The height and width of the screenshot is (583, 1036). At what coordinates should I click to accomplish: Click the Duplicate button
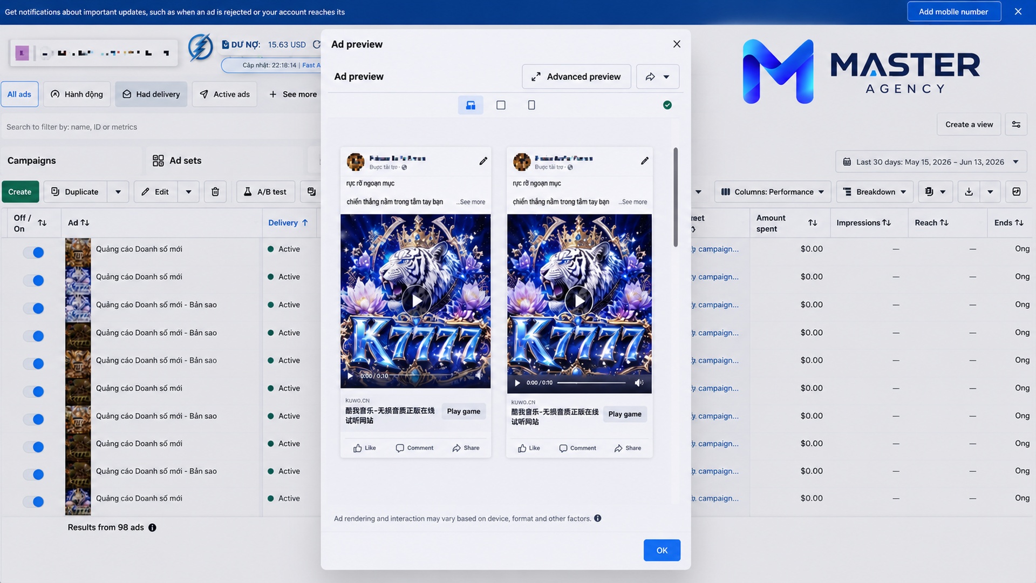tap(75, 192)
